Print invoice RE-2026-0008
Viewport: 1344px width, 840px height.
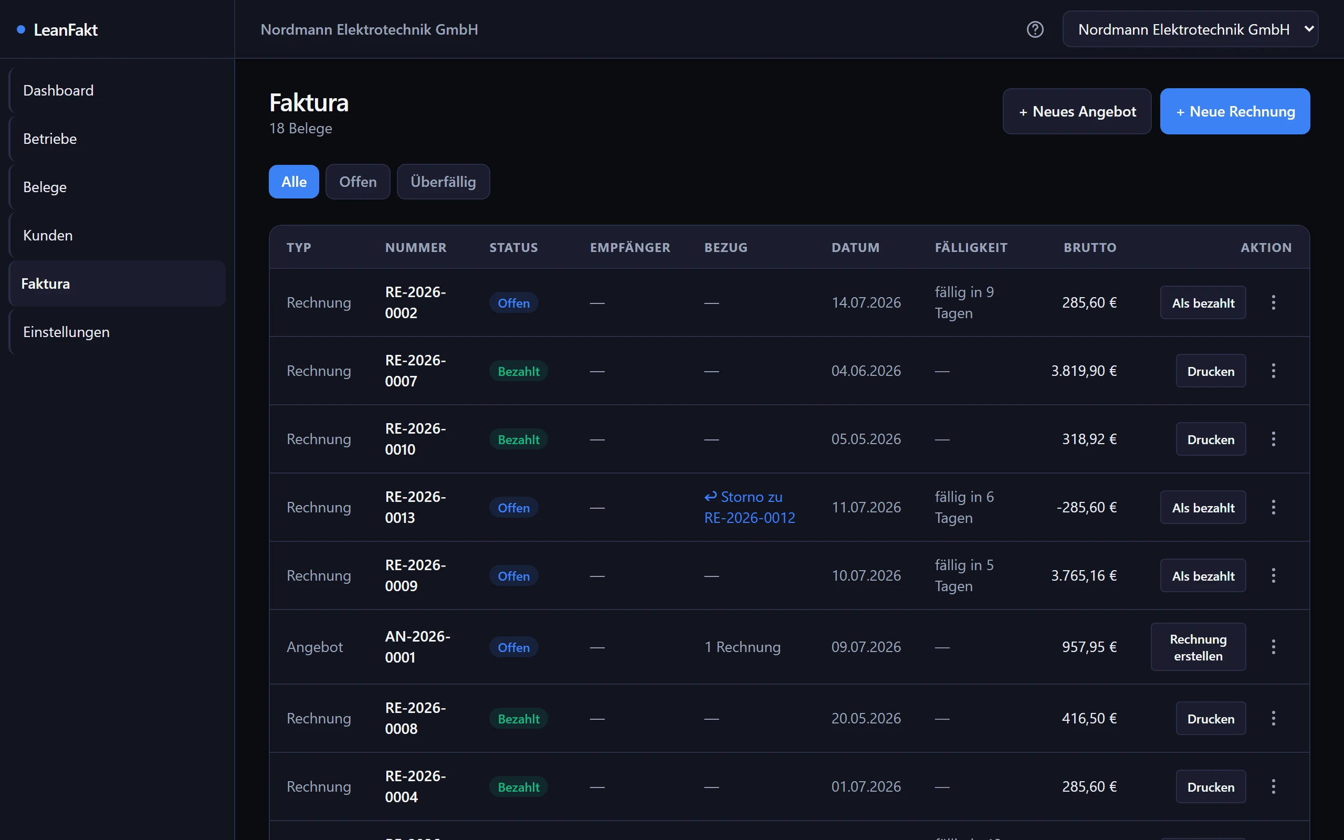(x=1211, y=718)
